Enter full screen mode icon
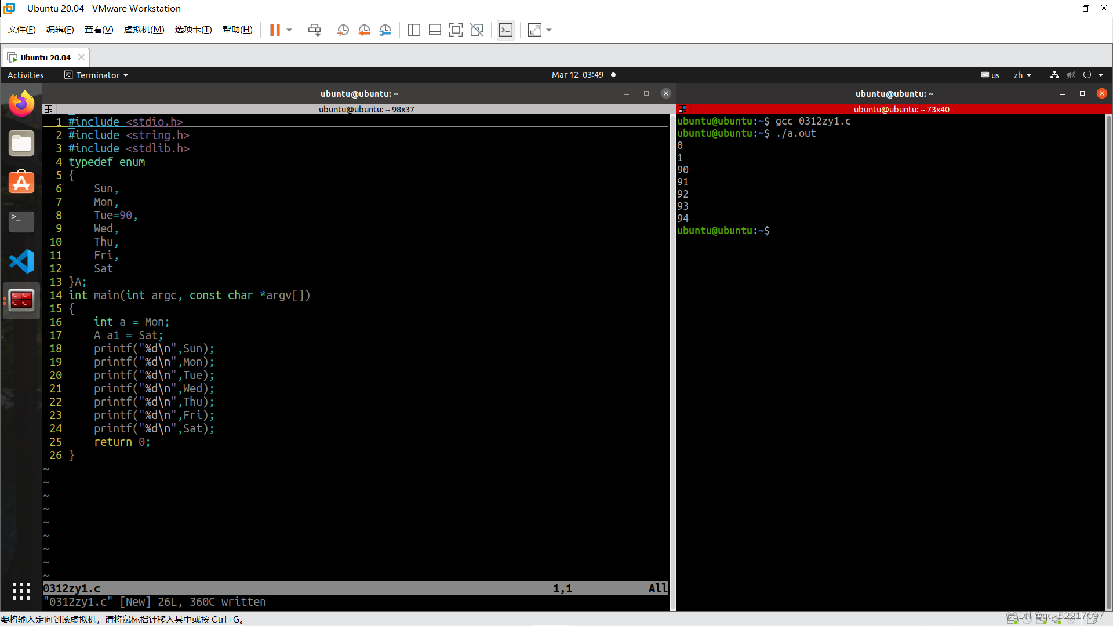1113x626 pixels. click(x=456, y=30)
